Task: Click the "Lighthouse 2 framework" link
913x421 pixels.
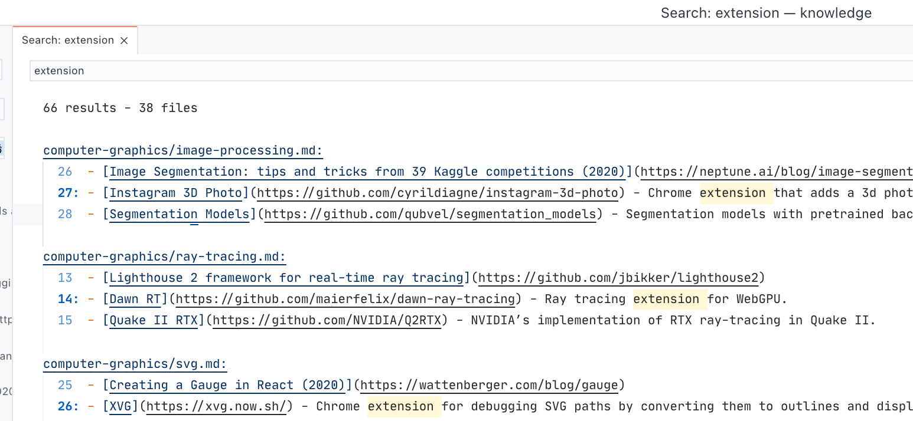Action: (285, 278)
